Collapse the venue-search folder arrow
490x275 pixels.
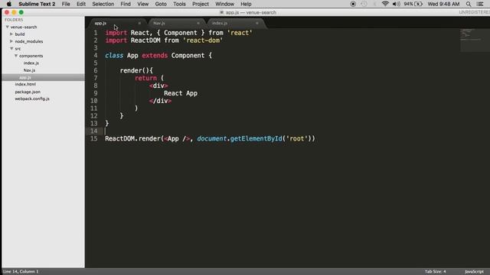coord(7,27)
